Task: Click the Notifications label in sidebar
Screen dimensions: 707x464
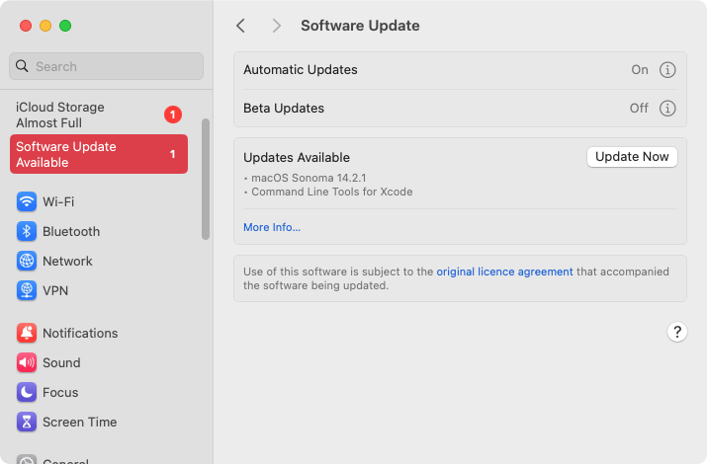Action: coord(80,333)
